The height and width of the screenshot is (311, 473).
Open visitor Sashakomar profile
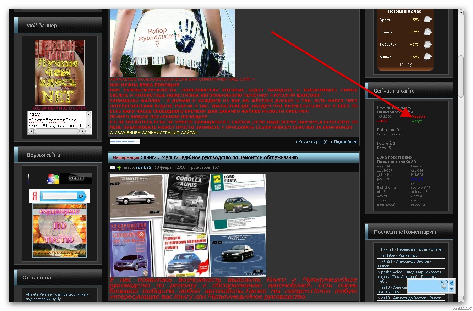[x=386, y=187]
